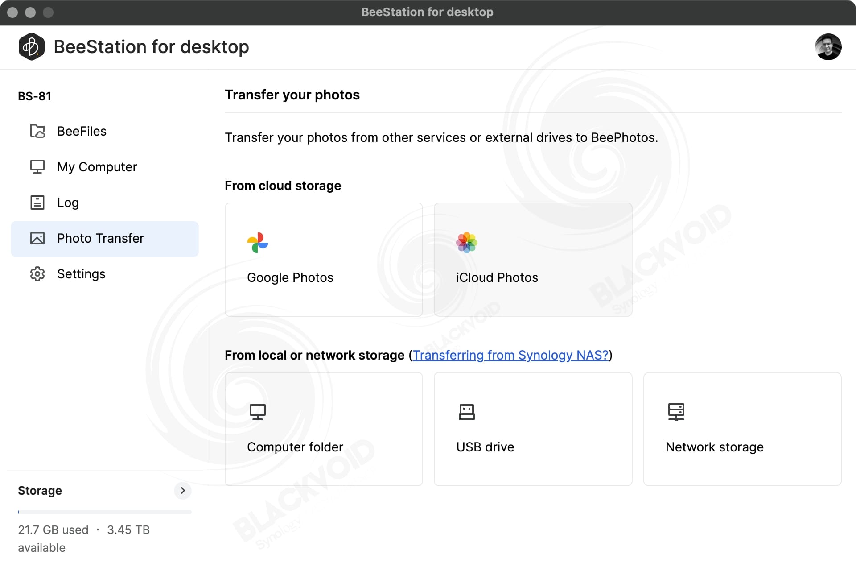The image size is (856, 571).
Task: Open the user profile avatar
Action: [828, 47]
